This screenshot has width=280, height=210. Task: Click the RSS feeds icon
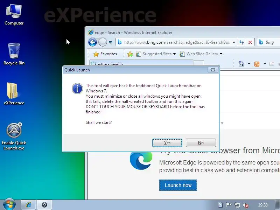tap(257, 64)
